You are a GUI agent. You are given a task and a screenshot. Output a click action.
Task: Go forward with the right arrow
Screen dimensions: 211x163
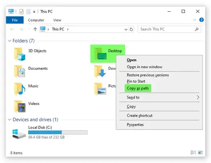click(x=21, y=29)
